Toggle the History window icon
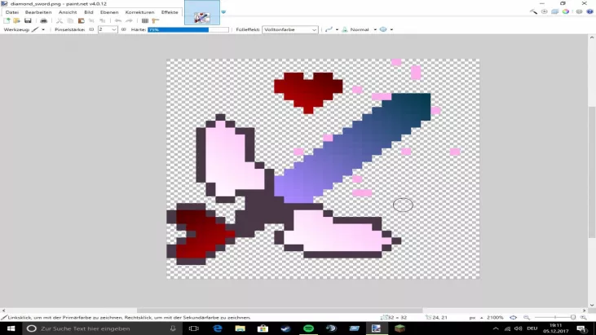The height and width of the screenshot is (335, 596). click(545, 12)
